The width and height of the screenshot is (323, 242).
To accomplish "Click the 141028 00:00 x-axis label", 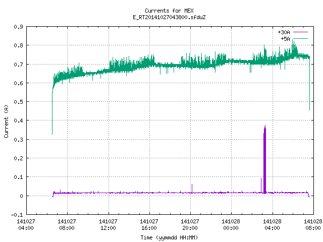I will click(x=231, y=225).
